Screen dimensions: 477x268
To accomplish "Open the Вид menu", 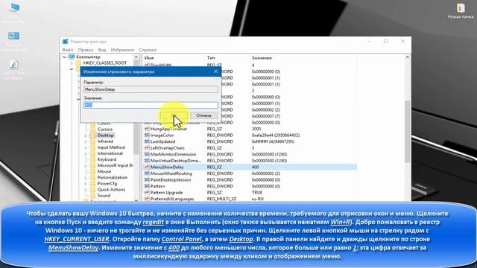I will tap(102, 50).
